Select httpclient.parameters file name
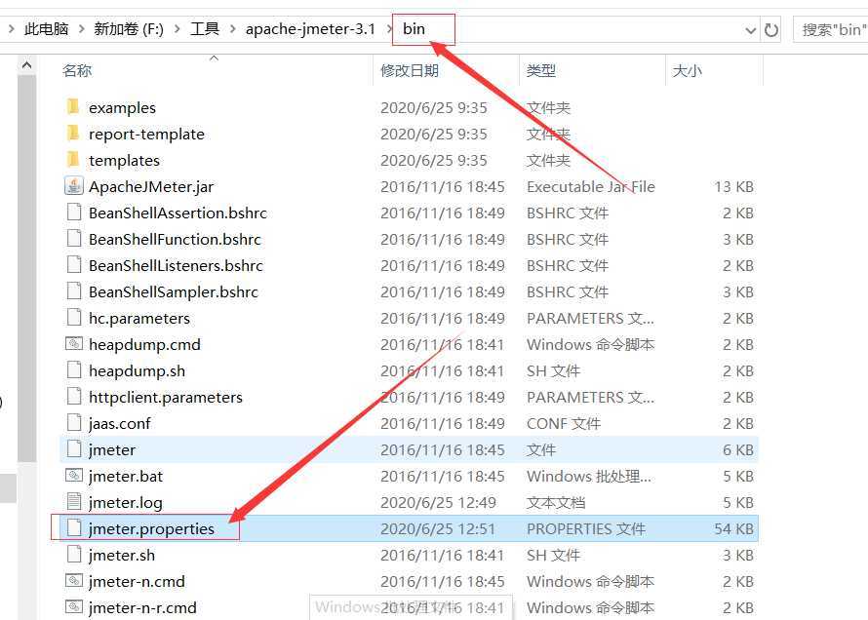Image resolution: width=868 pixels, height=620 pixels. tap(166, 397)
